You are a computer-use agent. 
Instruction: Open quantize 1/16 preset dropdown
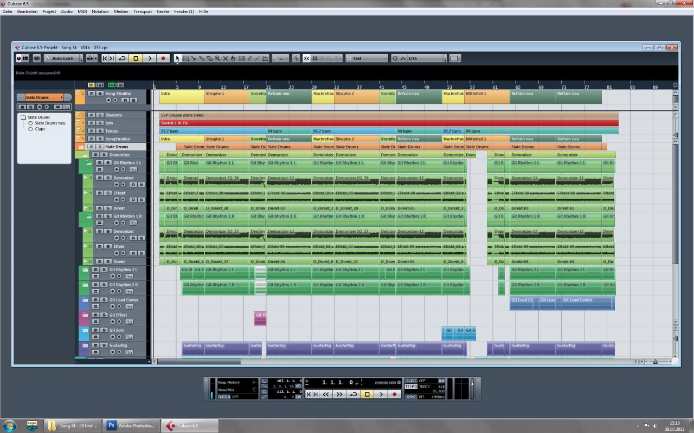426,58
